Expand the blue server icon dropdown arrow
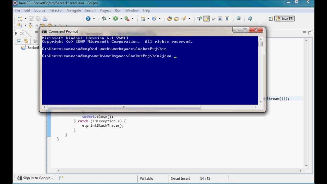 point(94,19)
